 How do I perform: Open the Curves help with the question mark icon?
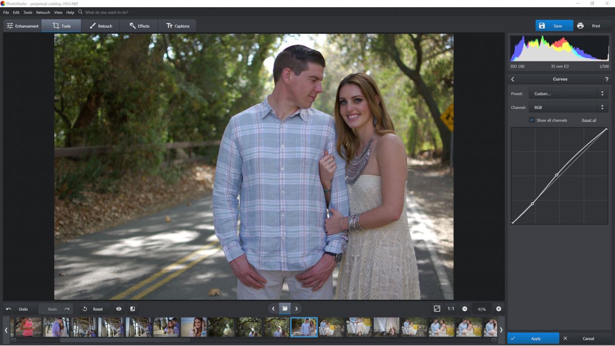(607, 79)
